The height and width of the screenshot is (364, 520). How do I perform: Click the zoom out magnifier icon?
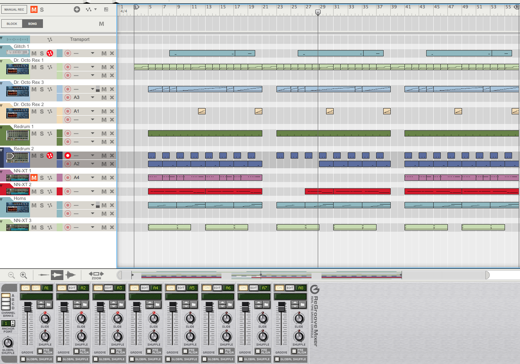click(x=11, y=275)
